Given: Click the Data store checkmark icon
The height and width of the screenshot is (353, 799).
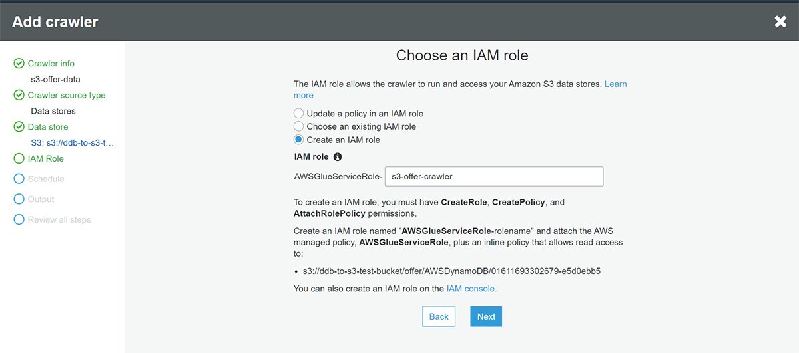Looking at the screenshot, I should coord(19,127).
